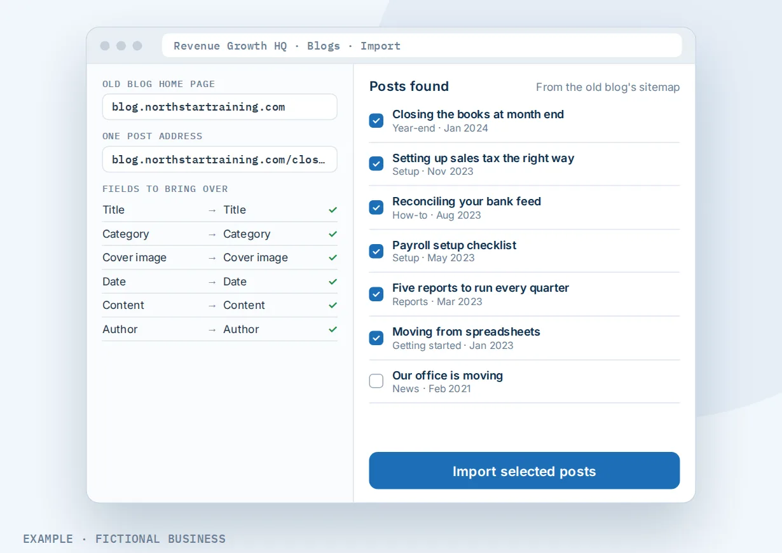Screen dimensions: 782x553
Task: Click the arrow in the Date mapping row
Action: (212, 282)
